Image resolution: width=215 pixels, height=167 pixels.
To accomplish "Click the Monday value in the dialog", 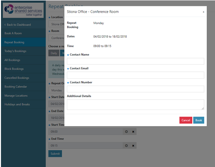I will click(99, 23).
